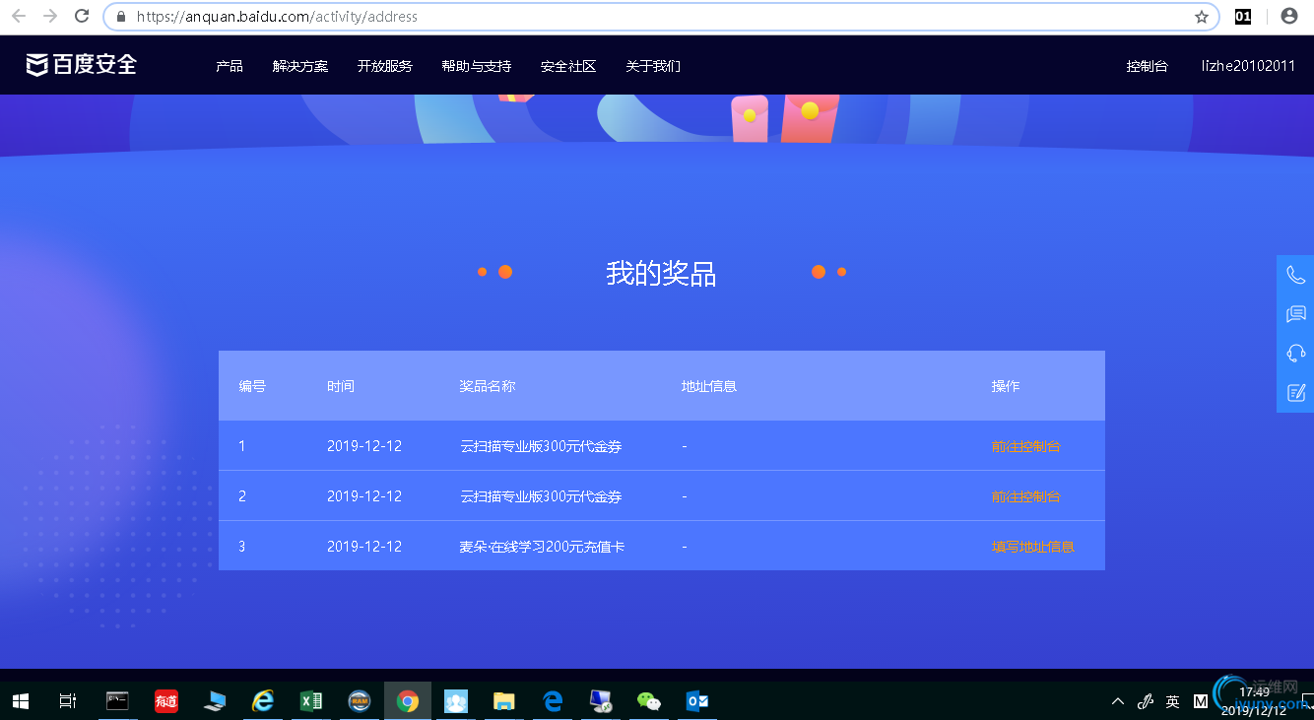The height and width of the screenshot is (720, 1314).
Task: Click the 地址信息 column header
Action: click(709, 386)
